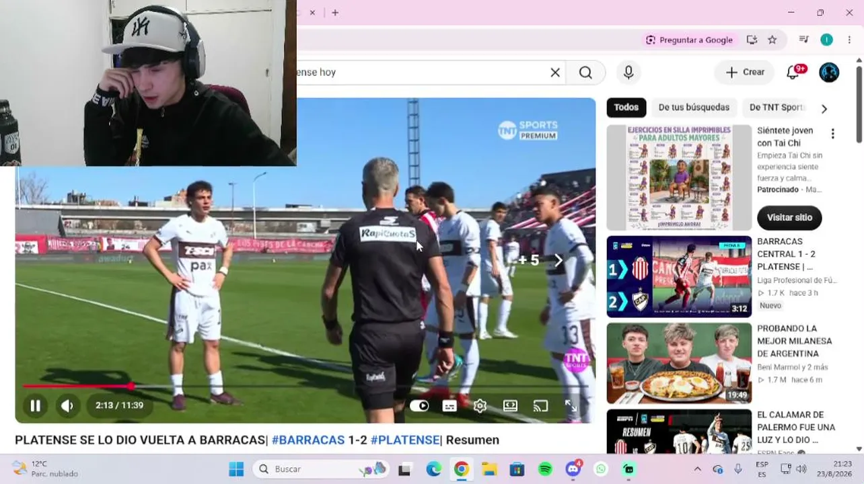Open Microsoft Store from taskbar
The image size is (864, 484).
click(x=517, y=469)
